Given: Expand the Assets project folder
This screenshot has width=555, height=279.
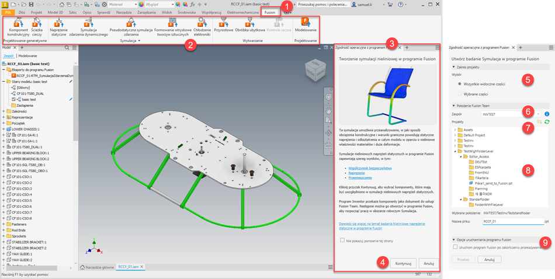Looking at the screenshot, I should click(x=455, y=130).
